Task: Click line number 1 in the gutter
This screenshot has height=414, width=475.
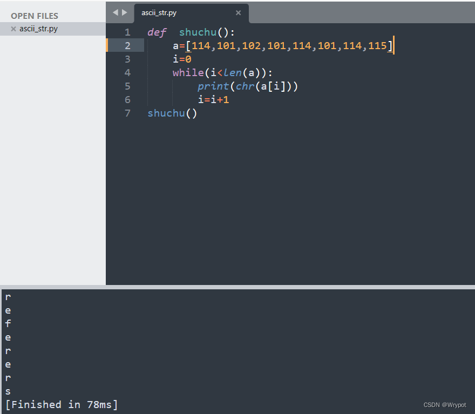Action: tap(127, 32)
